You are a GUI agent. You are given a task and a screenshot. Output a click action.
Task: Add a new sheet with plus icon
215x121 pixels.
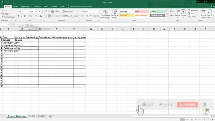coord(51,116)
